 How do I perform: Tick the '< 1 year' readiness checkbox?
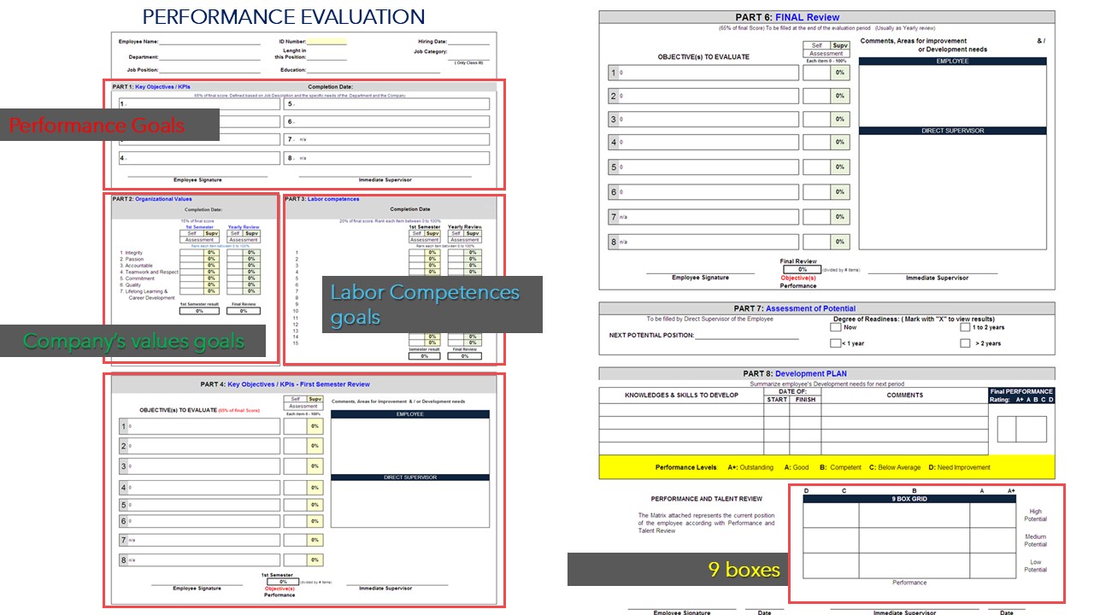pos(835,343)
